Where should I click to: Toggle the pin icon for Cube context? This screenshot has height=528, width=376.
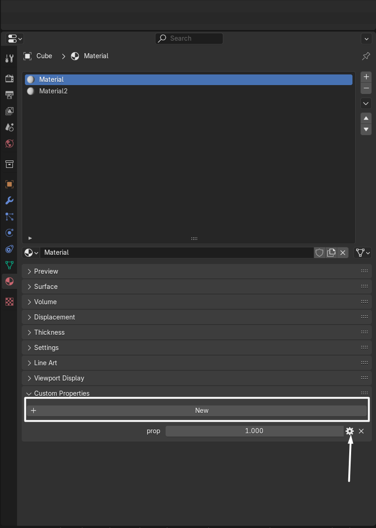pyautogui.click(x=366, y=56)
